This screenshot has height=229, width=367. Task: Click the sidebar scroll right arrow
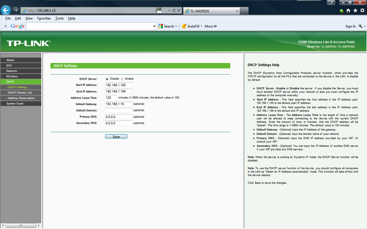point(39,225)
